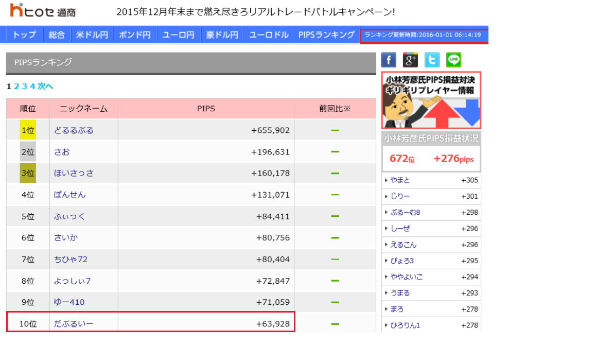
Task: Expand the じりー entry in sidebar
Action: 400,196
